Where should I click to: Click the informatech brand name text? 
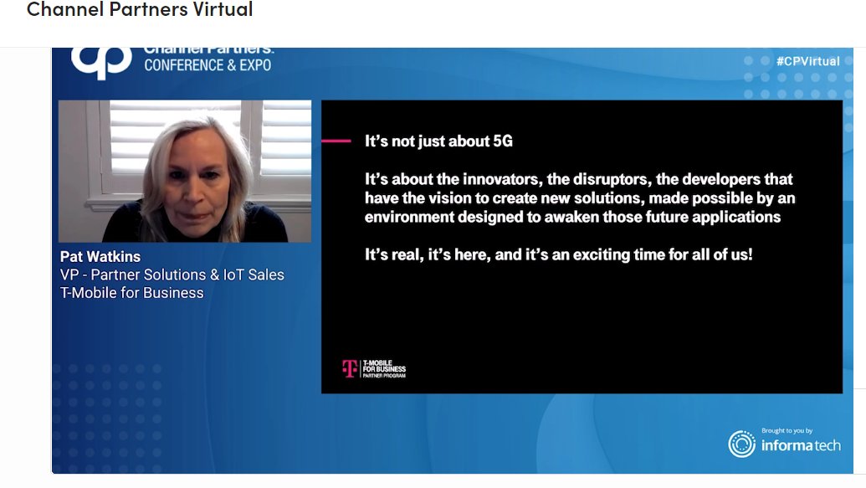tap(801, 445)
